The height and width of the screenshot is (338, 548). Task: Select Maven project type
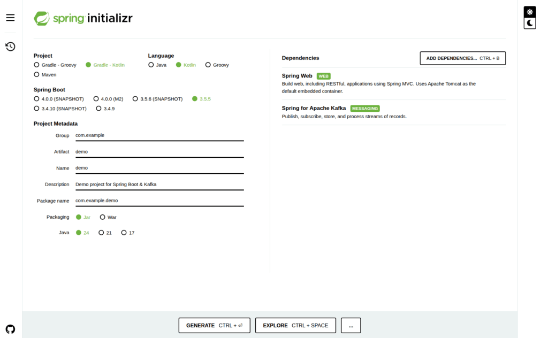[x=45, y=74]
